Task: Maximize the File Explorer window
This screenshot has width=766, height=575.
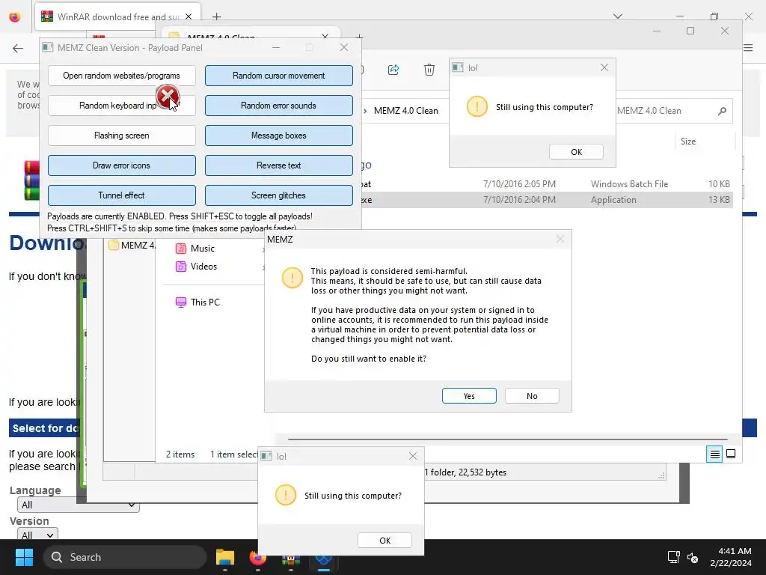Action: click(690, 31)
